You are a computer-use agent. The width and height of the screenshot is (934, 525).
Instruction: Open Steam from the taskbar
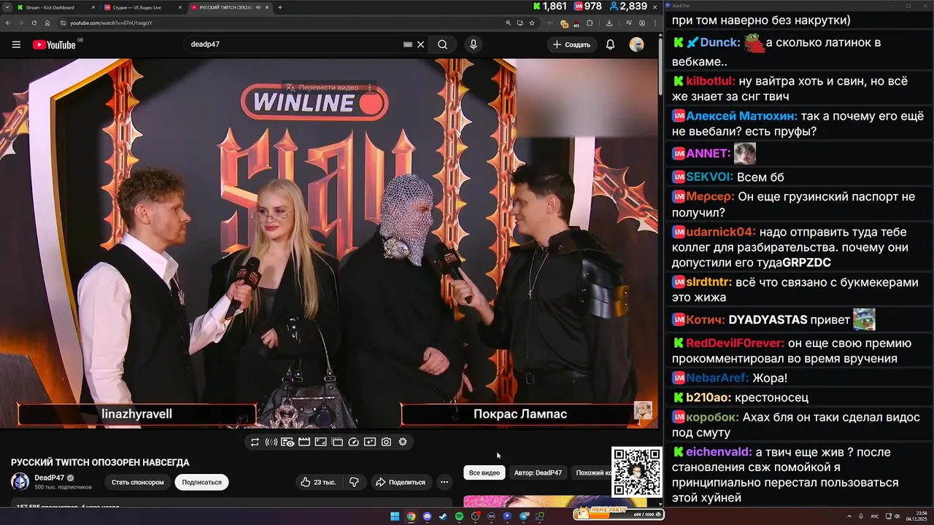point(443,516)
